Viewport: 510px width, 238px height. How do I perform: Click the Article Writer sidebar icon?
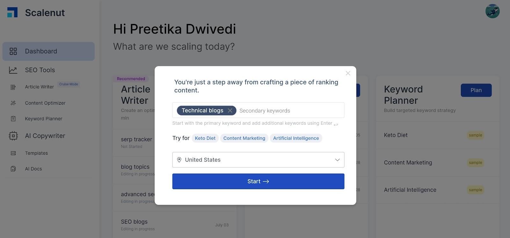(x=13, y=87)
